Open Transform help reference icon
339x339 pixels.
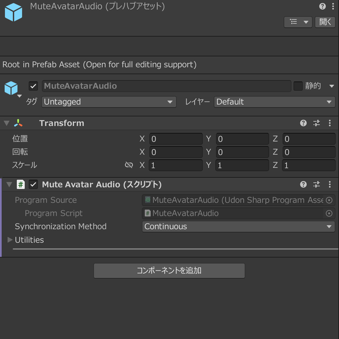click(x=303, y=123)
